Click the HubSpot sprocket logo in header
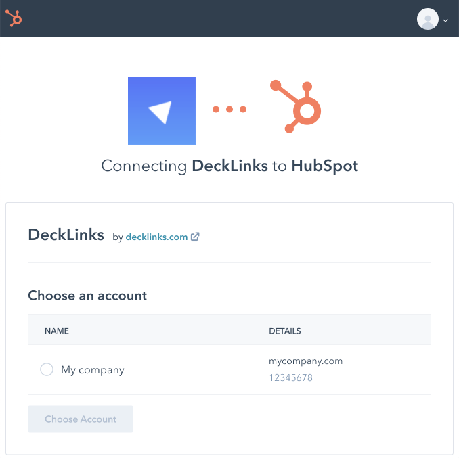Screen dimensions: 459x458 [x=14, y=18]
